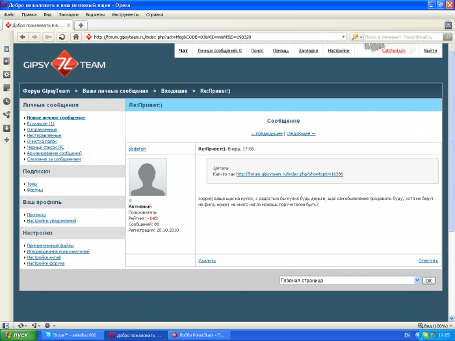Open the Links sidebar panel

click(6, 114)
